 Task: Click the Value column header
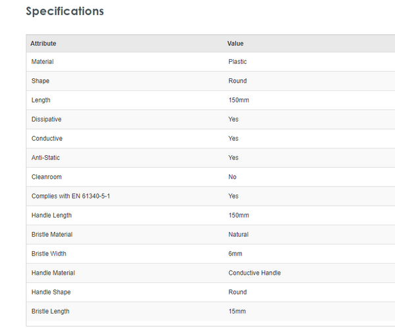click(x=236, y=43)
